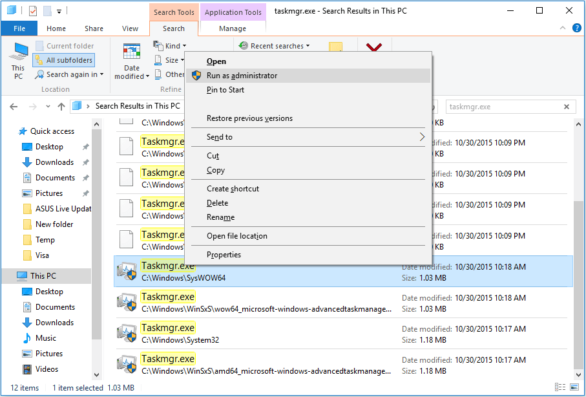Click the results list scroll down arrow
Image resolution: width=586 pixels, height=397 pixels.
[578, 374]
